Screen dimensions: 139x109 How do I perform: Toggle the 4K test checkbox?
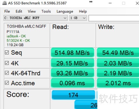pos(7,63)
